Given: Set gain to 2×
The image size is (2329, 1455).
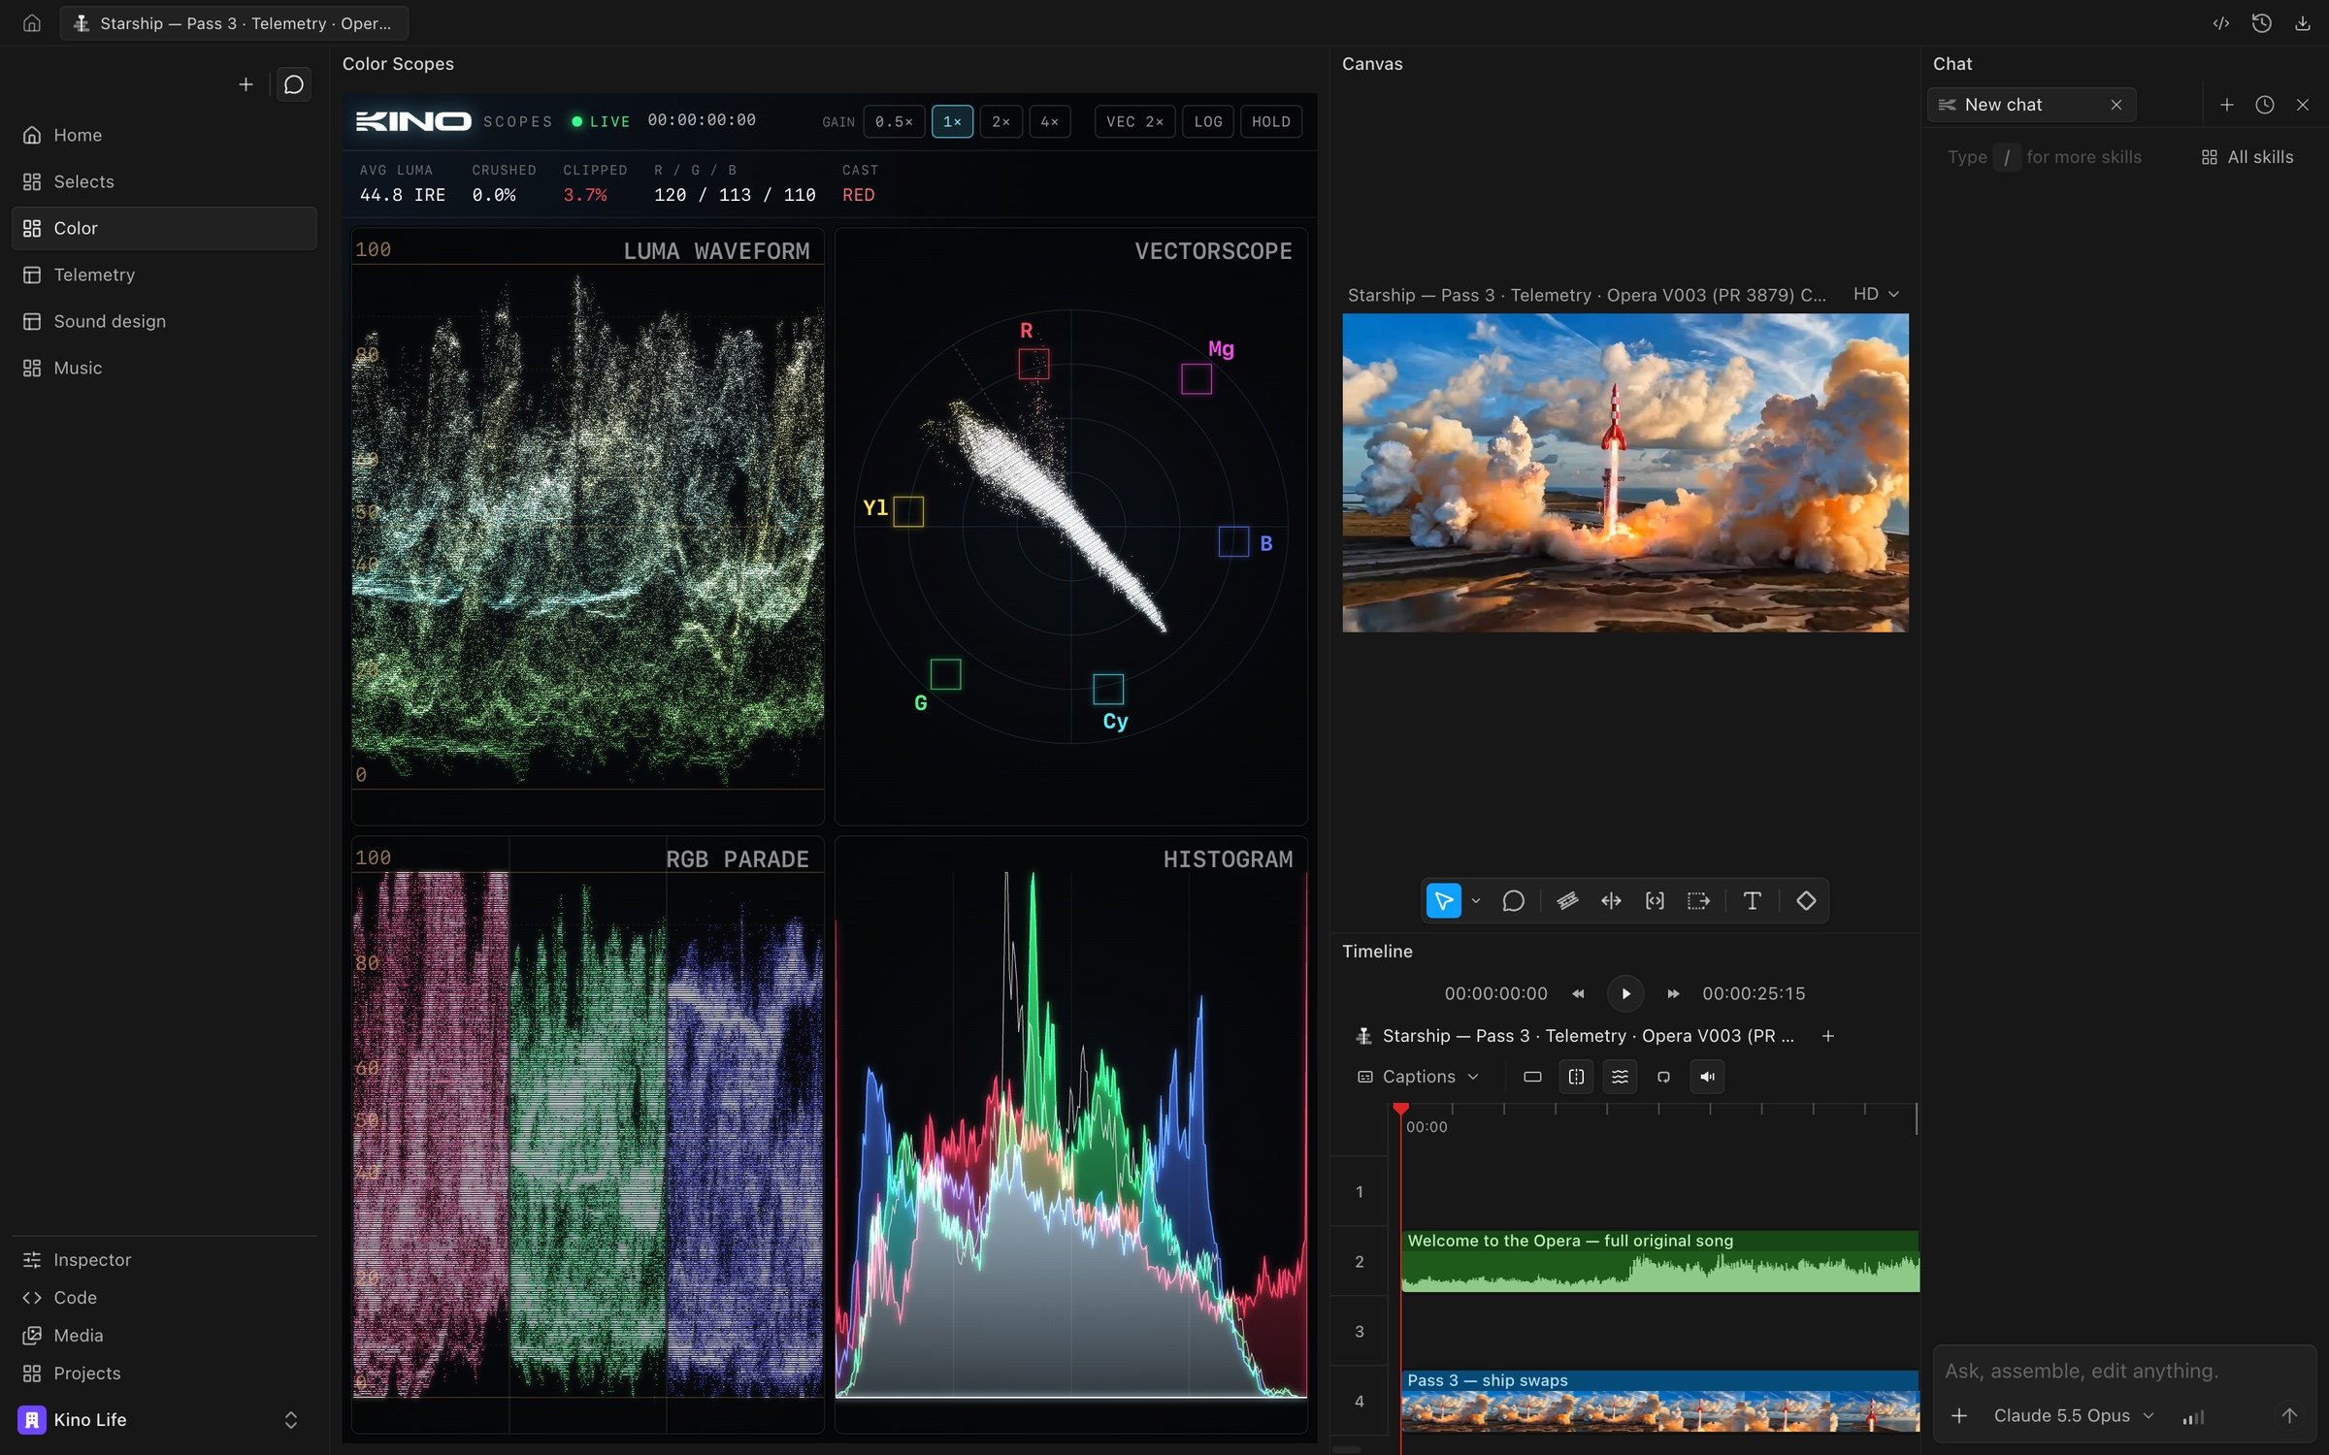Looking at the screenshot, I should (1000, 121).
